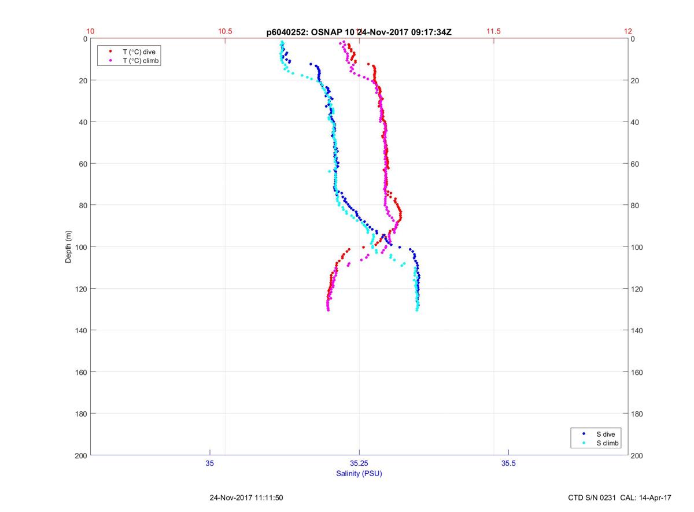Click right-axis depth tick label 140

coord(637,330)
